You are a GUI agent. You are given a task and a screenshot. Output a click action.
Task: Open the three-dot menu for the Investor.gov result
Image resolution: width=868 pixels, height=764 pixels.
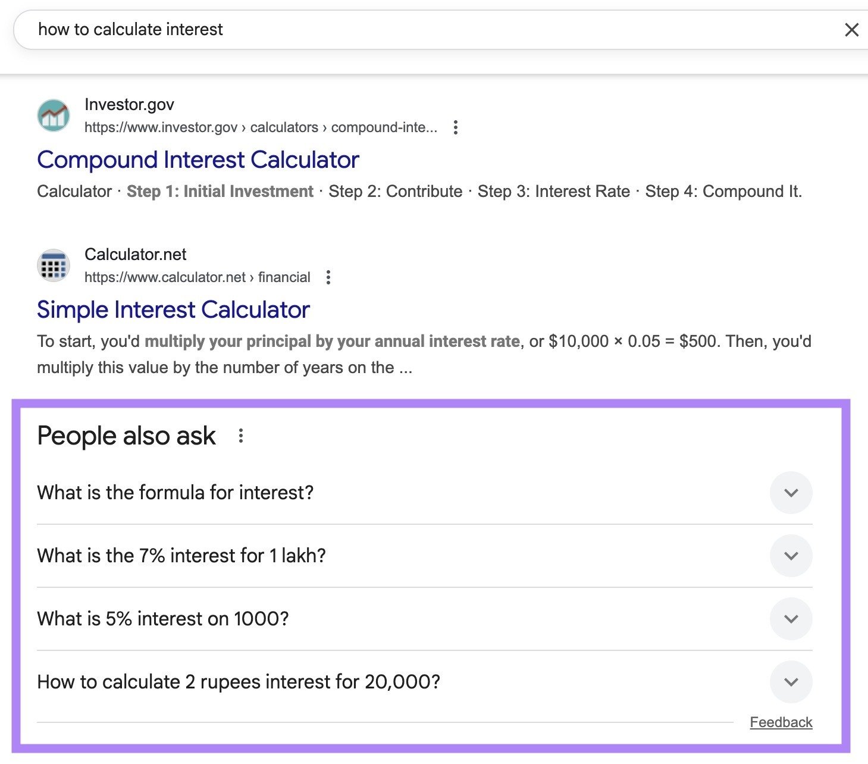point(455,127)
